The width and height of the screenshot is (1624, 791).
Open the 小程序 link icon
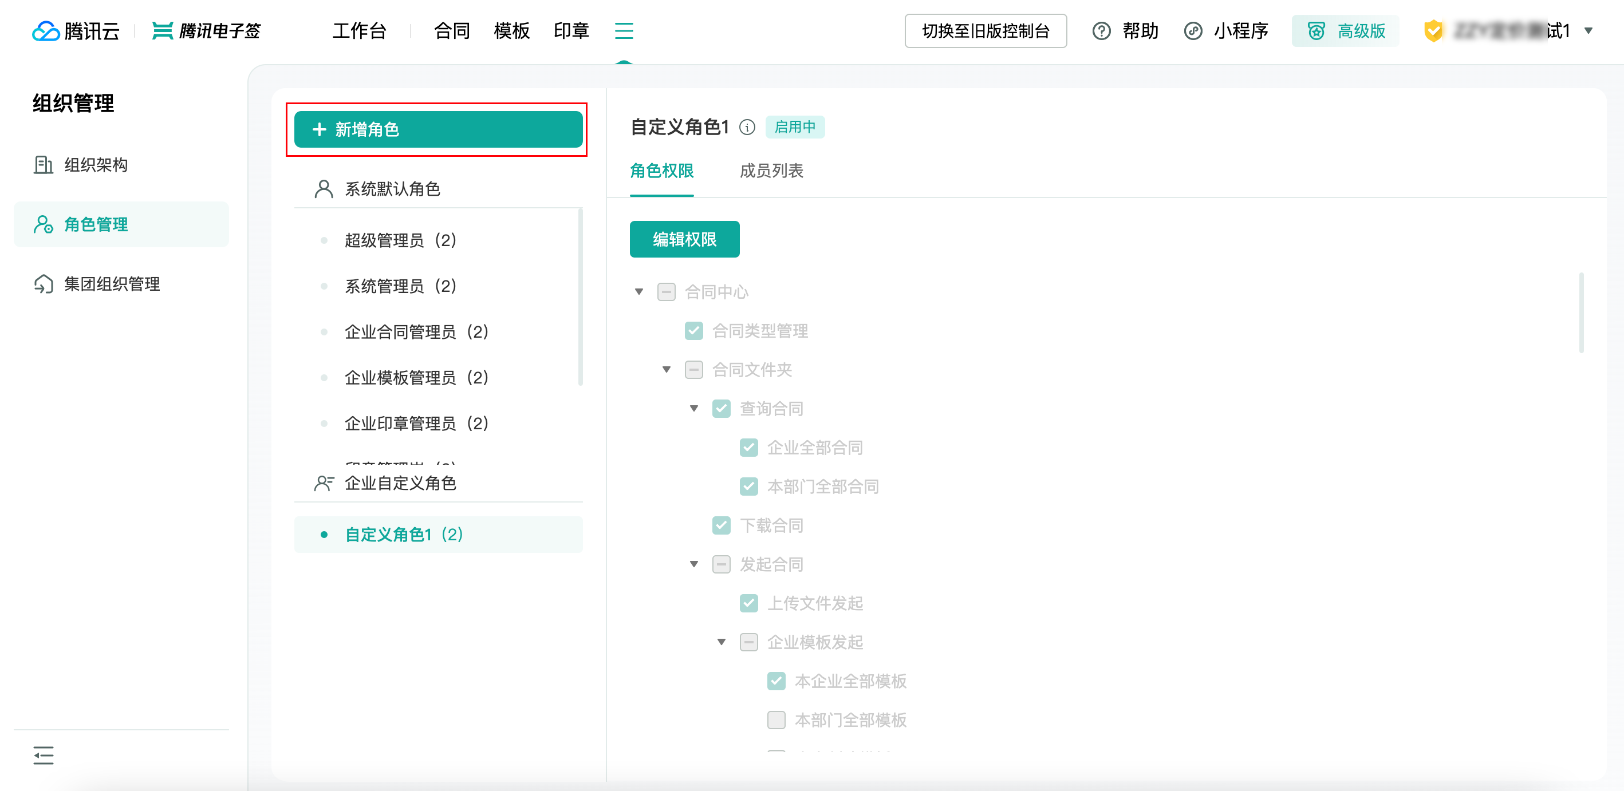(1193, 30)
